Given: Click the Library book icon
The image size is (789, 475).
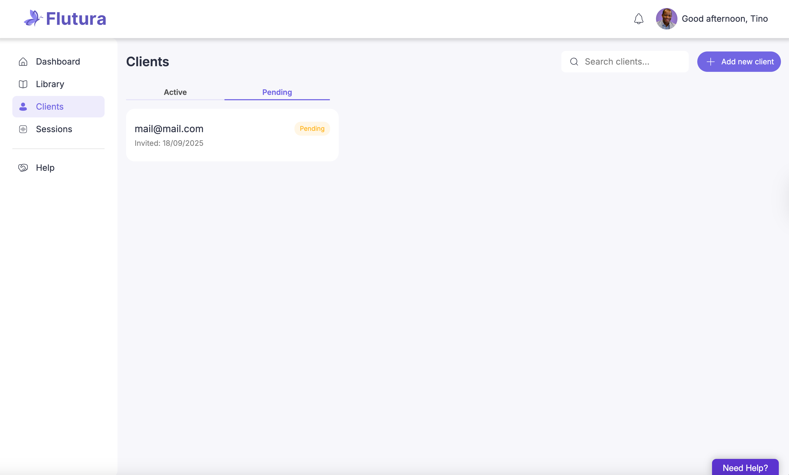Looking at the screenshot, I should point(23,84).
